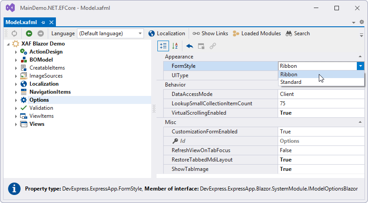
Task: Close the Model.xafml tab
Action: click(x=51, y=22)
